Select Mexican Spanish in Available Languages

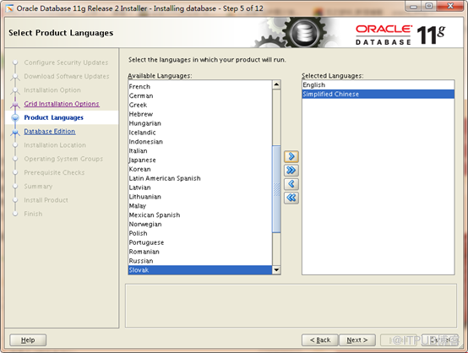(x=200, y=215)
